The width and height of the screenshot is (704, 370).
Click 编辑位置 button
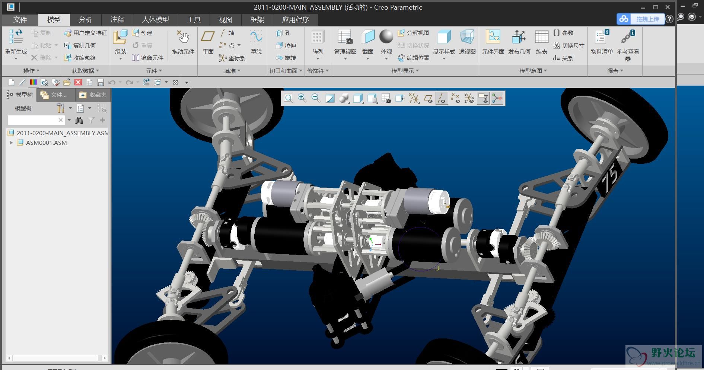tap(413, 58)
